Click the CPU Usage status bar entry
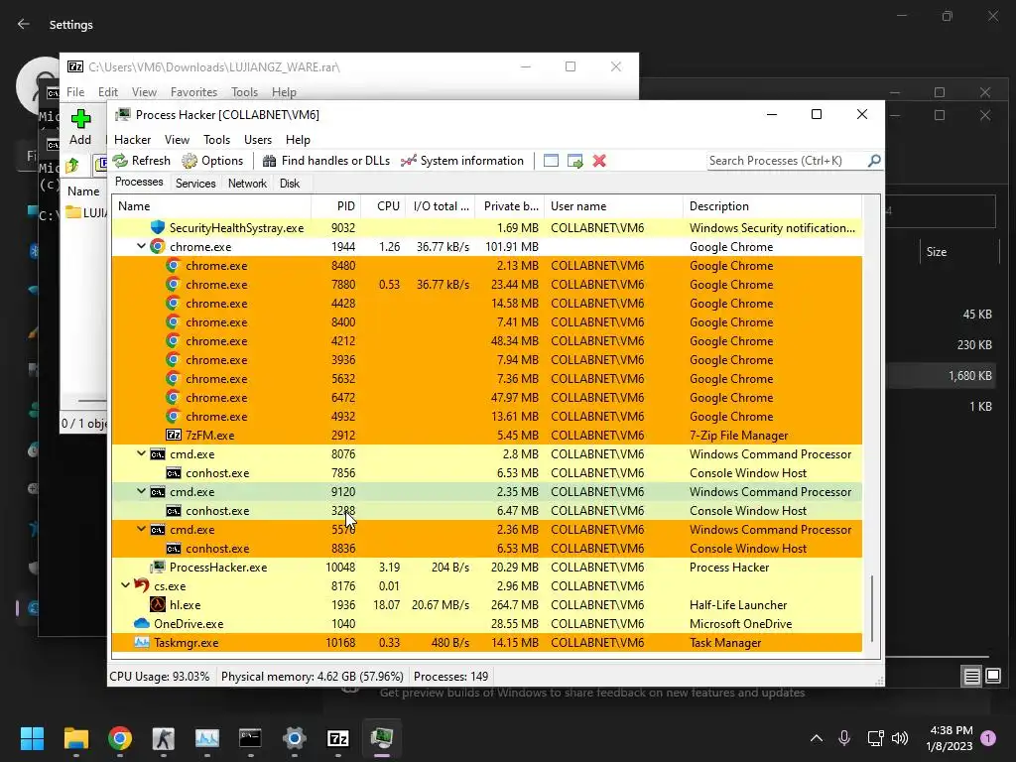 pyautogui.click(x=160, y=676)
